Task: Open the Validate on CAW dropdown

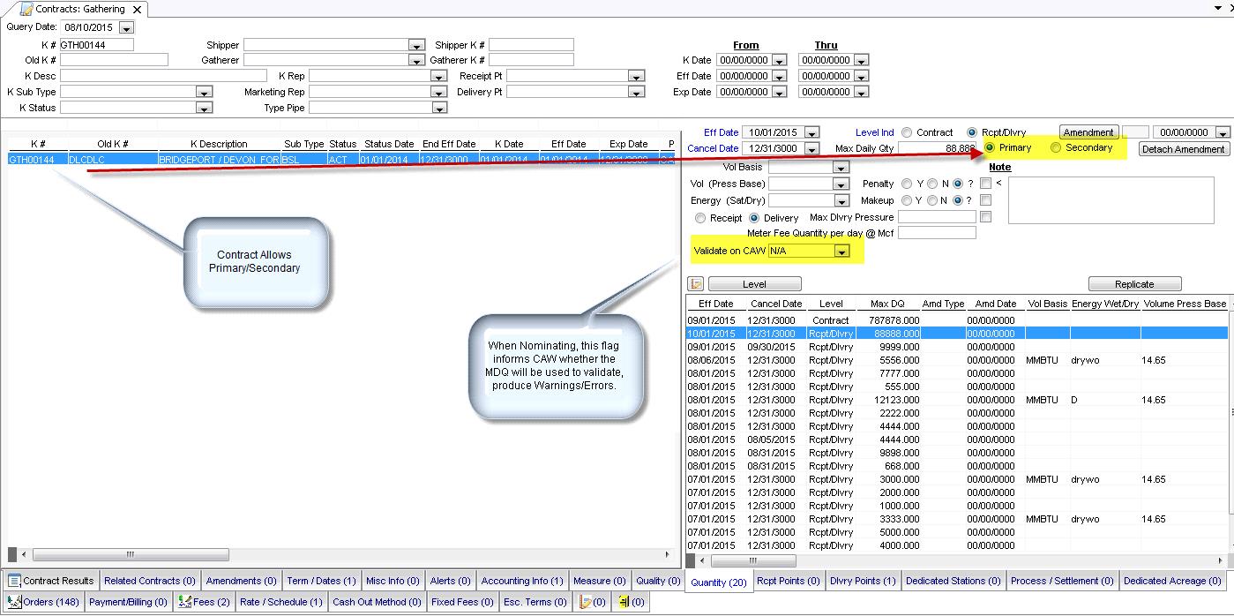Action: point(842,252)
